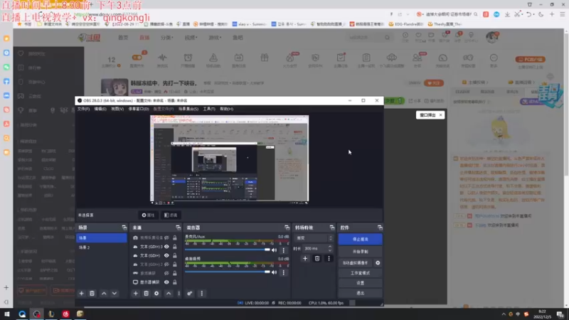
Task: Toggle lock on 显示器捕获 source
Action: [x=174, y=282]
